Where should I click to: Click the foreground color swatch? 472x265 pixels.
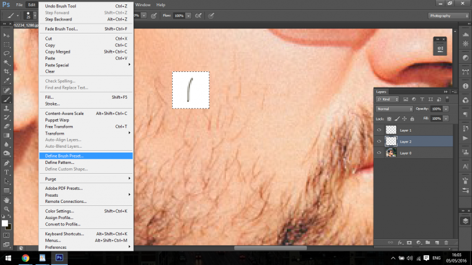tap(4, 223)
